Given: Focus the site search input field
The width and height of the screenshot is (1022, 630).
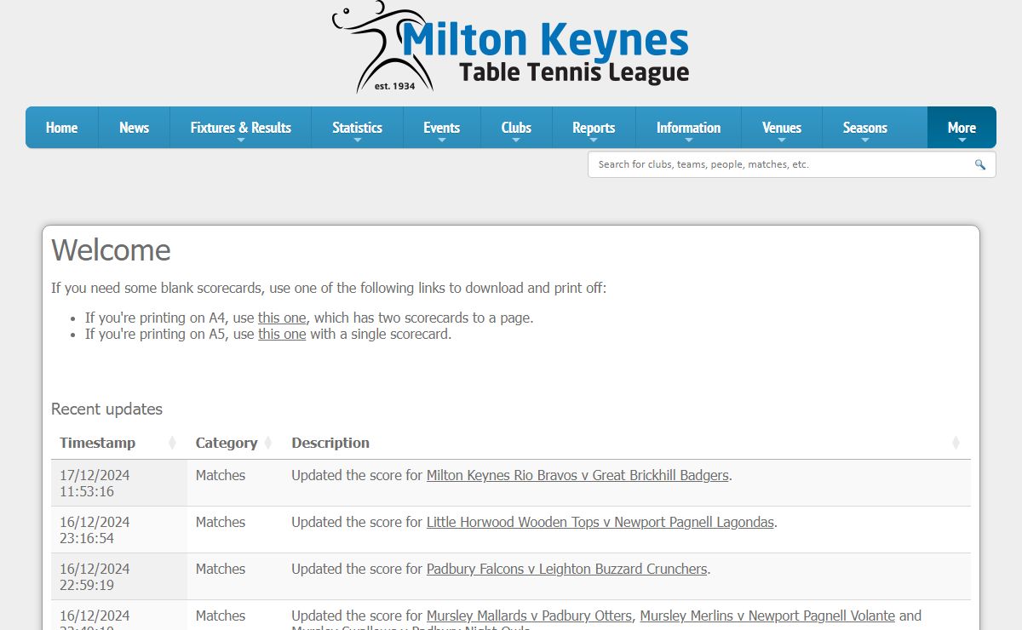Looking at the screenshot, I should [779, 165].
